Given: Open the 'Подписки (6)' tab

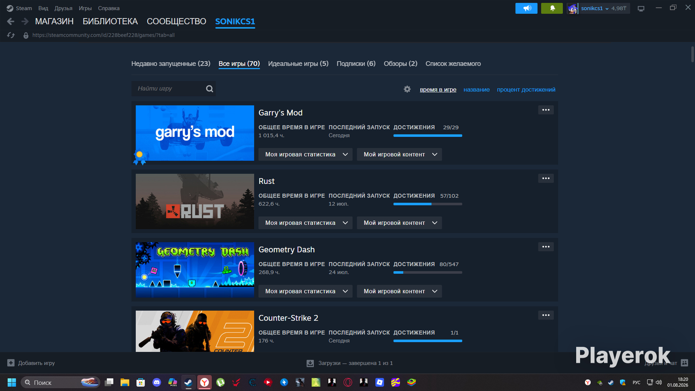Looking at the screenshot, I should 356,64.
